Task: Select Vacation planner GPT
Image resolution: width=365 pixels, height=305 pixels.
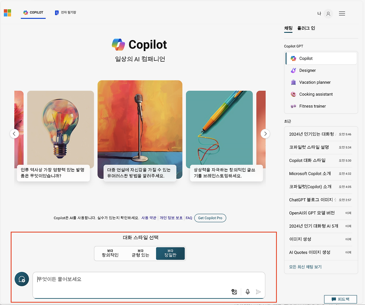Action: (x=321, y=82)
